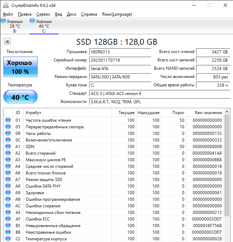Viewport: 233px width, 242px height.
Task: Click status orb for Режим защиты SSD row
Action: [x=8, y=179]
